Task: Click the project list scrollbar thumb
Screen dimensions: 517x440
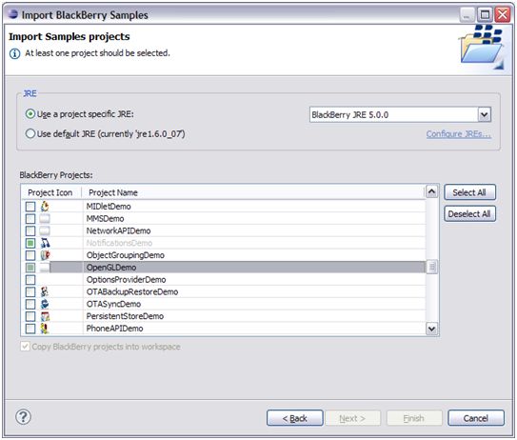Action: coord(432,267)
